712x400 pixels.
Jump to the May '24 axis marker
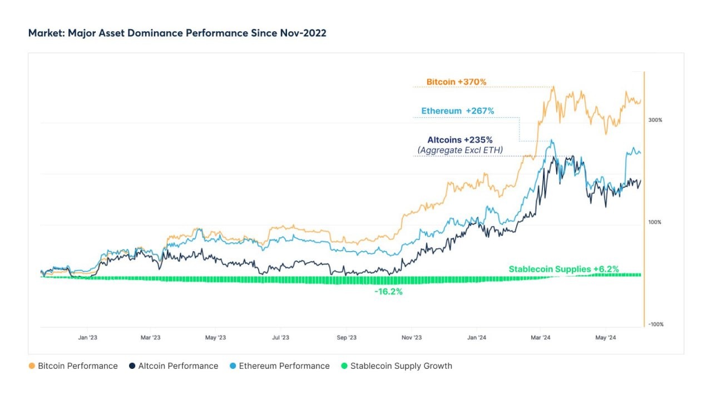pos(605,337)
